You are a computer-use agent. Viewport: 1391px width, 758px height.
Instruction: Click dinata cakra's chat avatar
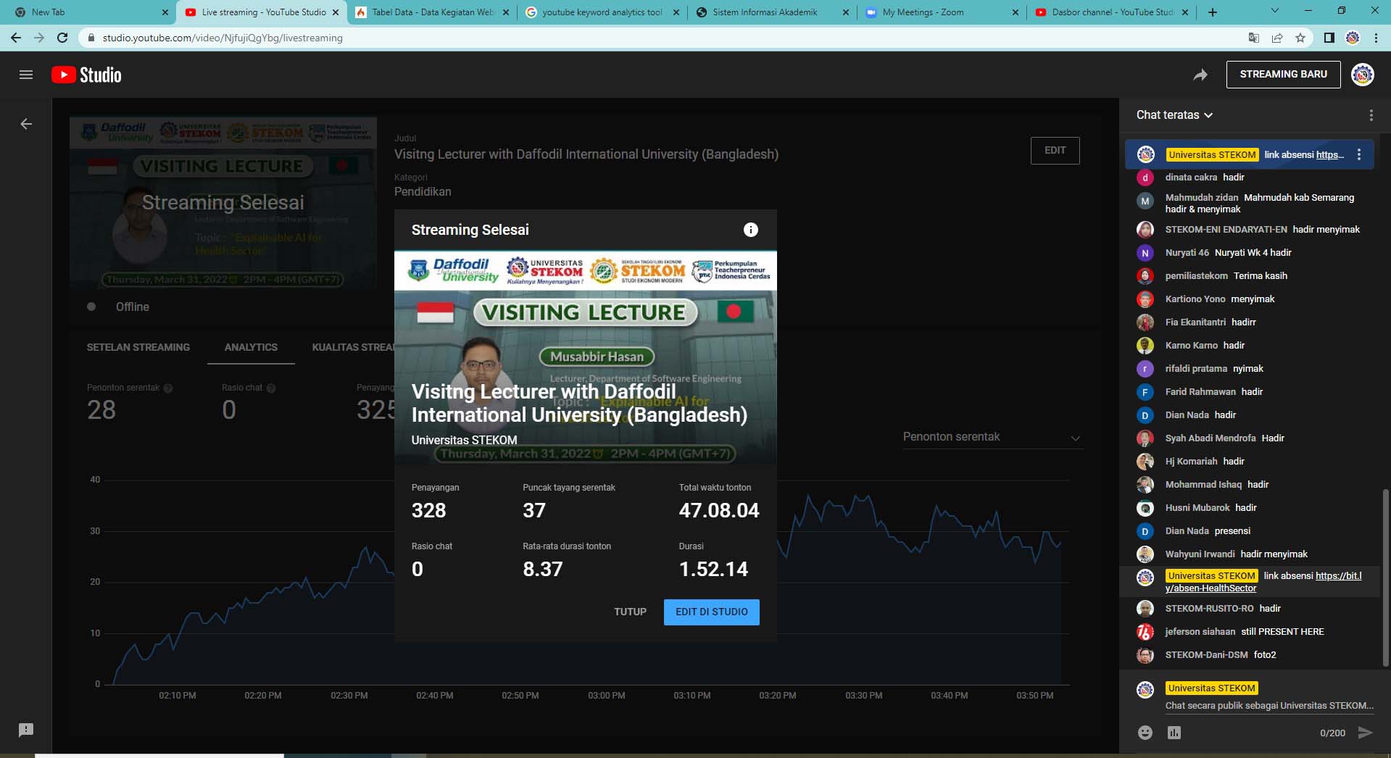point(1145,178)
